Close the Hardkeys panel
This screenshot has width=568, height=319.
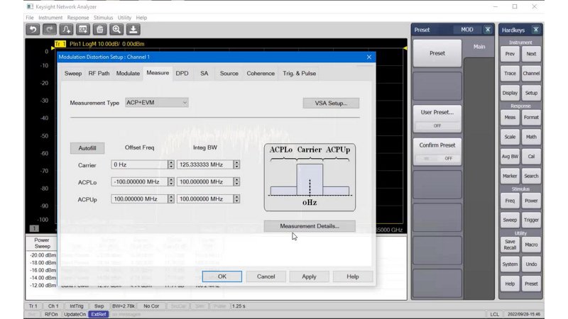(x=536, y=30)
